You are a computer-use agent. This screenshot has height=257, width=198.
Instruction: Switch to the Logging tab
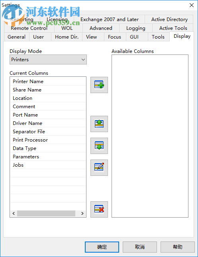coord(135,28)
